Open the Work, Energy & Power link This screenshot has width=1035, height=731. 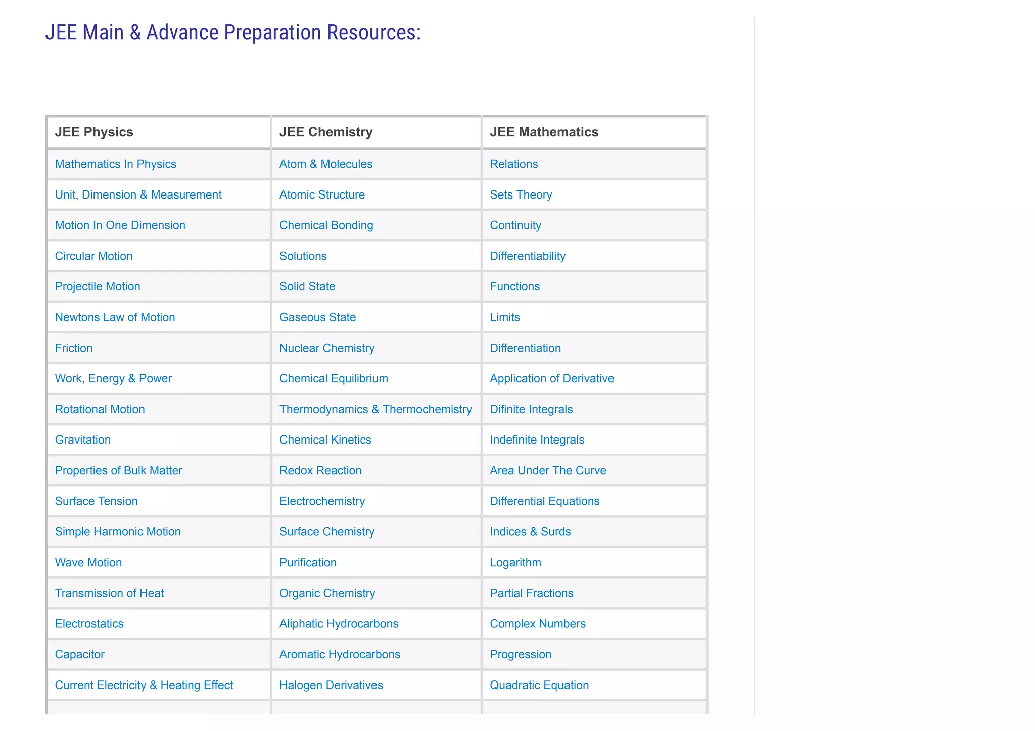(113, 379)
